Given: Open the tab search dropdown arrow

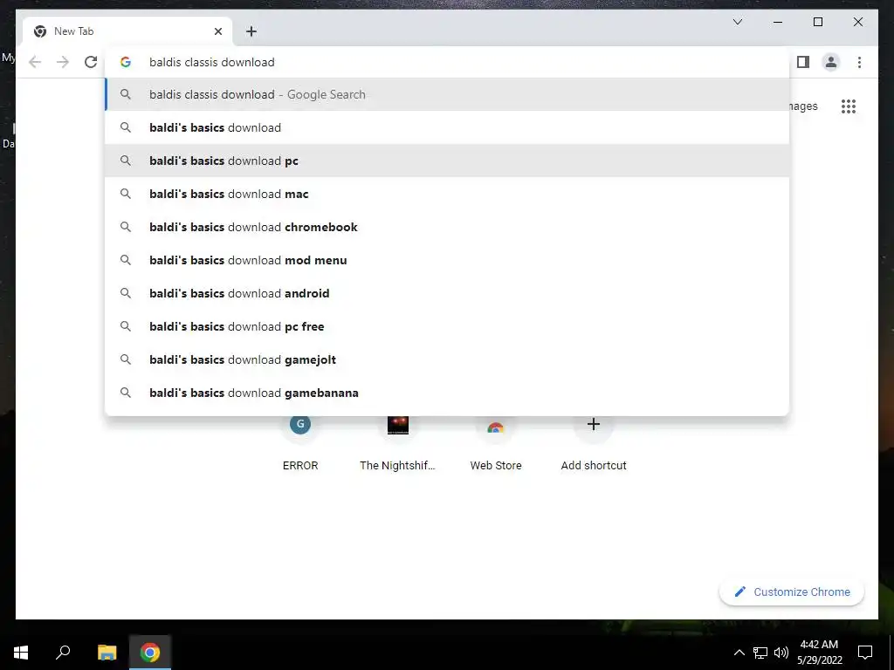Looking at the screenshot, I should 737,22.
